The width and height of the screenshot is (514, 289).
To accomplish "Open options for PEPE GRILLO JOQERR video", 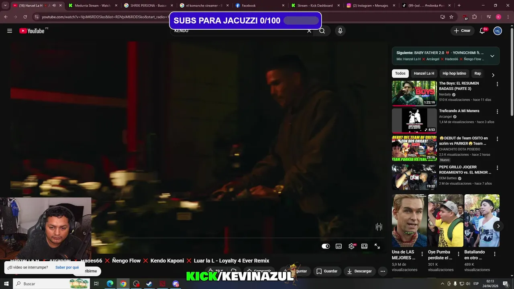I will [497, 168].
